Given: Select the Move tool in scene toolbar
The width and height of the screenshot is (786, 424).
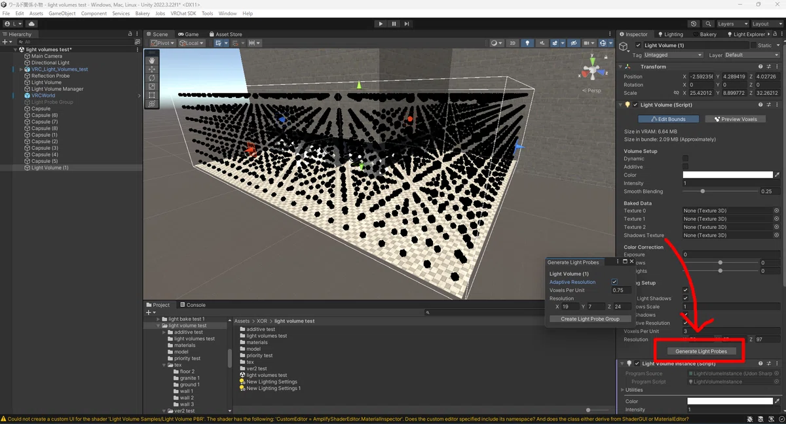Looking at the screenshot, I should click(x=152, y=69).
